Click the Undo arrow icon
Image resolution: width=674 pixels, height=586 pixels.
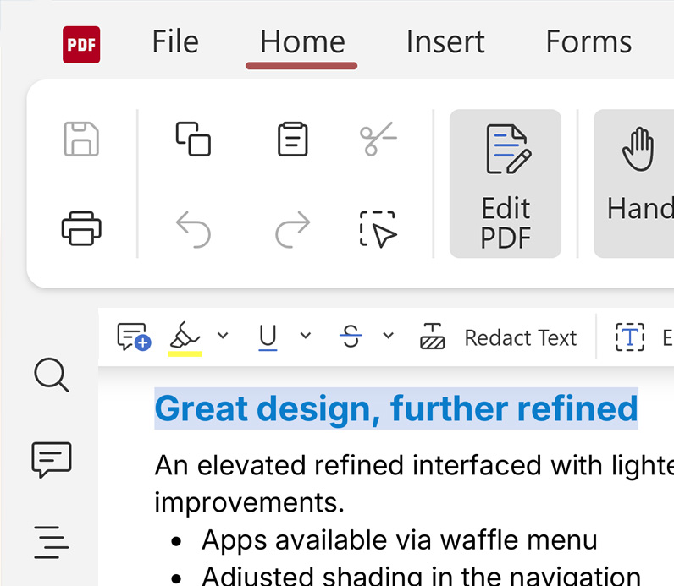click(x=193, y=229)
